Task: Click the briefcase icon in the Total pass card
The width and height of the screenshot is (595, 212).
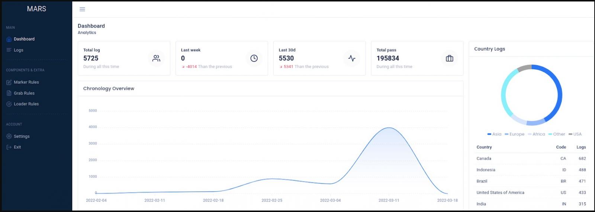Action: pos(450,58)
